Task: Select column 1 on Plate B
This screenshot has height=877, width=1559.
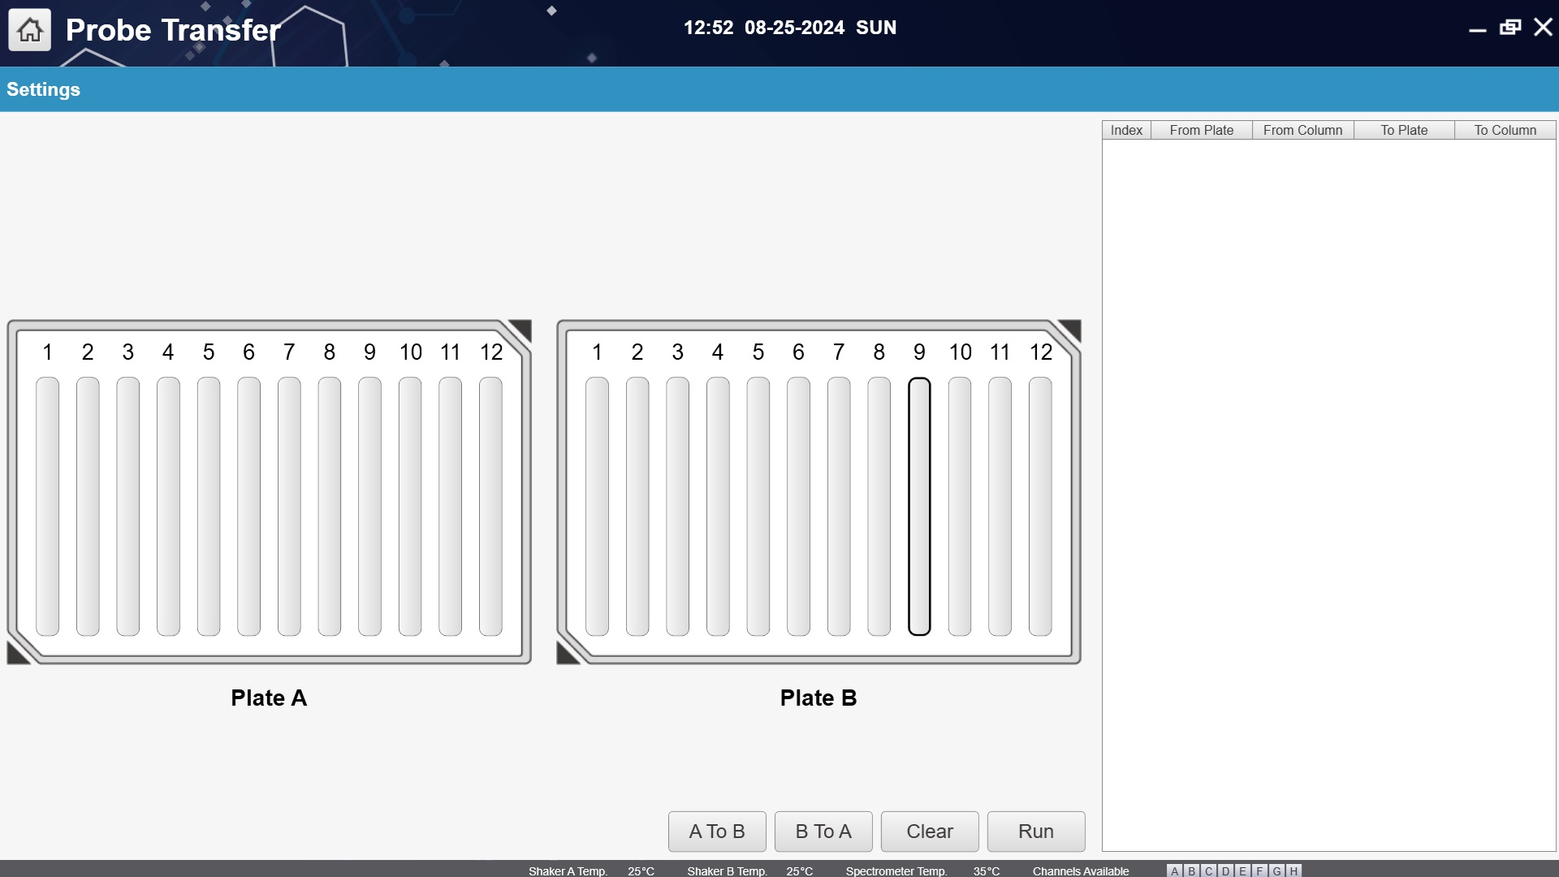Action: coord(597,506)
